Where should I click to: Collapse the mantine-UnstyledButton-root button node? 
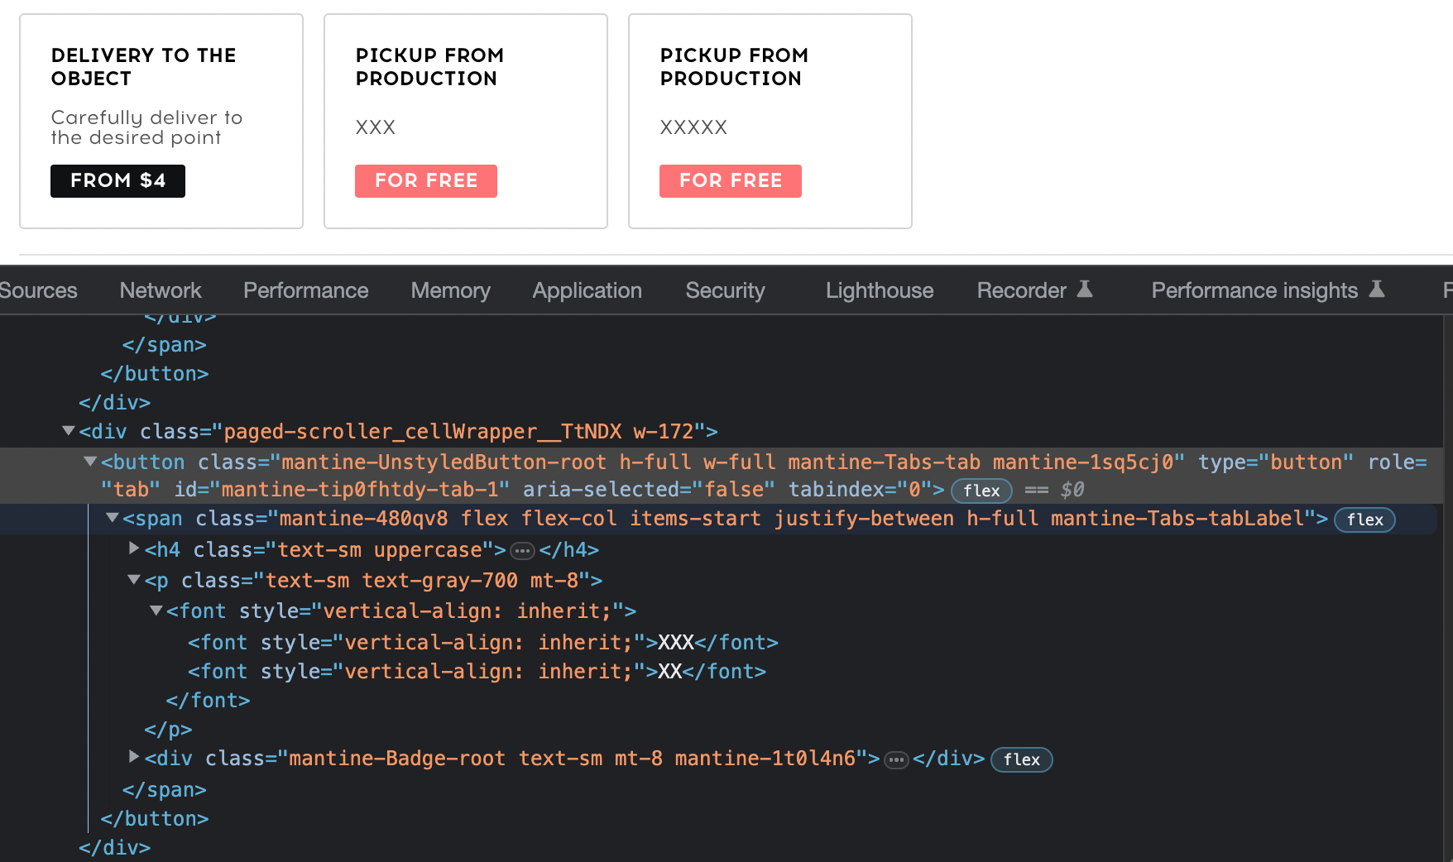click(90, 462)
